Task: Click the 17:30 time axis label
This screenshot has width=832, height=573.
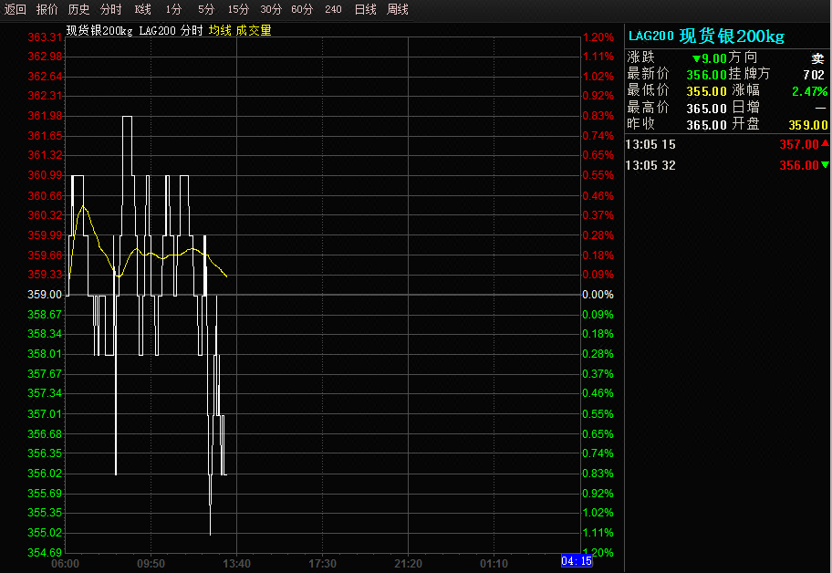Action: pos(323,564)
